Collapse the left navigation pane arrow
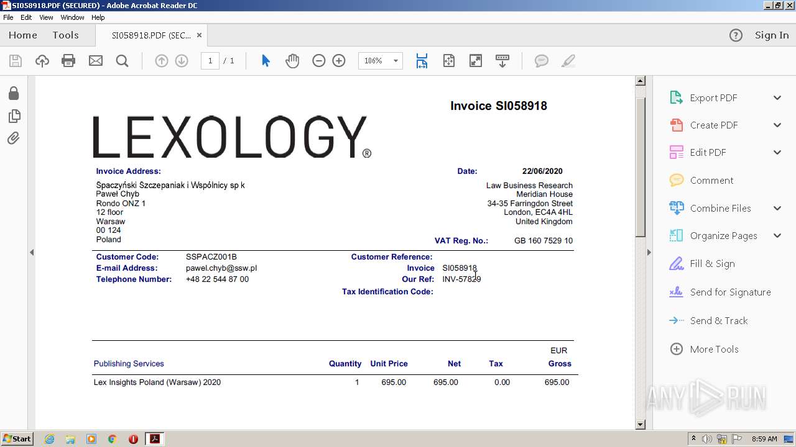The width and height of the screenshot is (796, 447). point(32,252)
